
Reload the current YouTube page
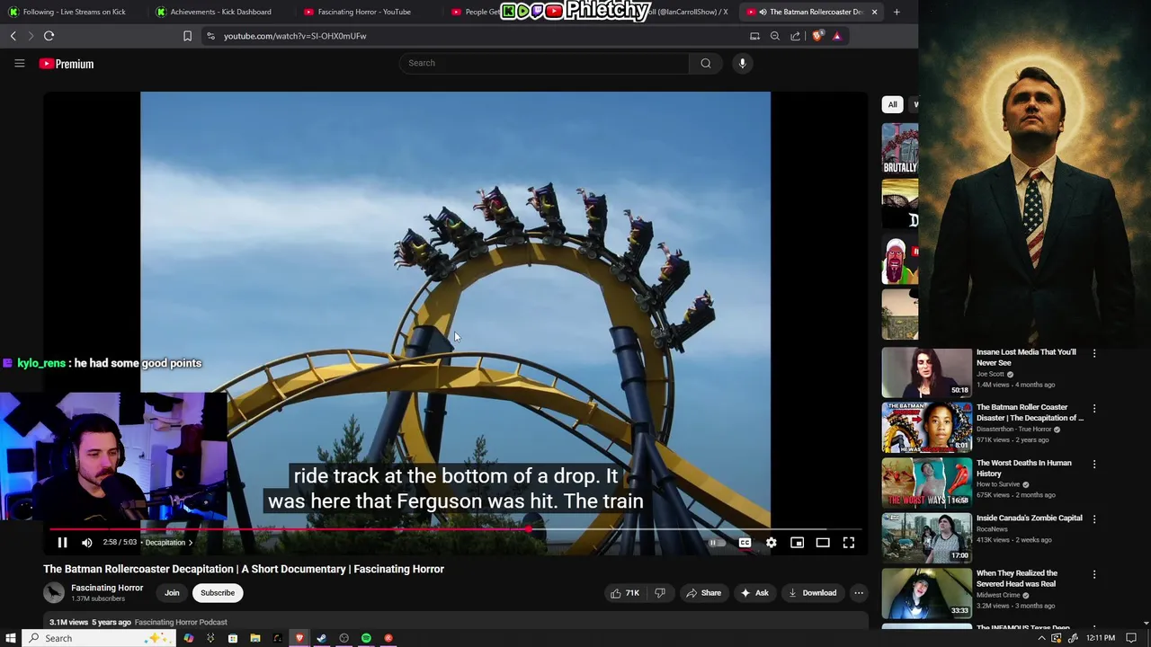click(49, 36)
